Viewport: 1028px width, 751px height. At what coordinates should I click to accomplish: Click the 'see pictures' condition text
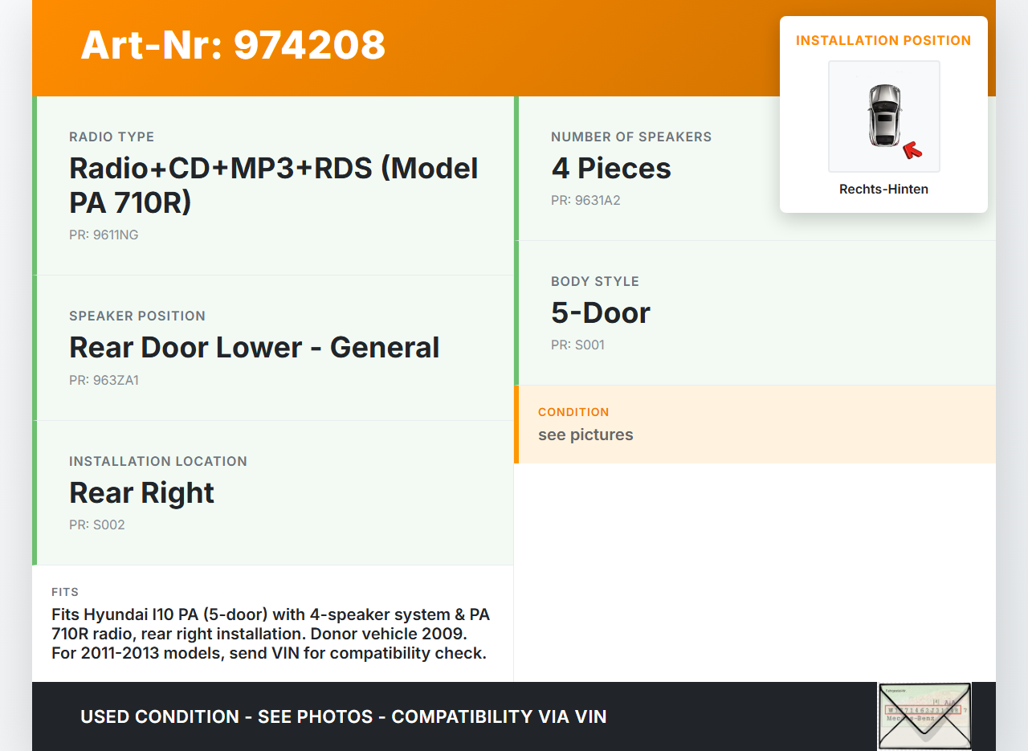(x=585, y=435)
